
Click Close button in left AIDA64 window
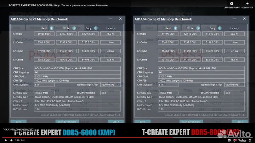pos(115,121)
